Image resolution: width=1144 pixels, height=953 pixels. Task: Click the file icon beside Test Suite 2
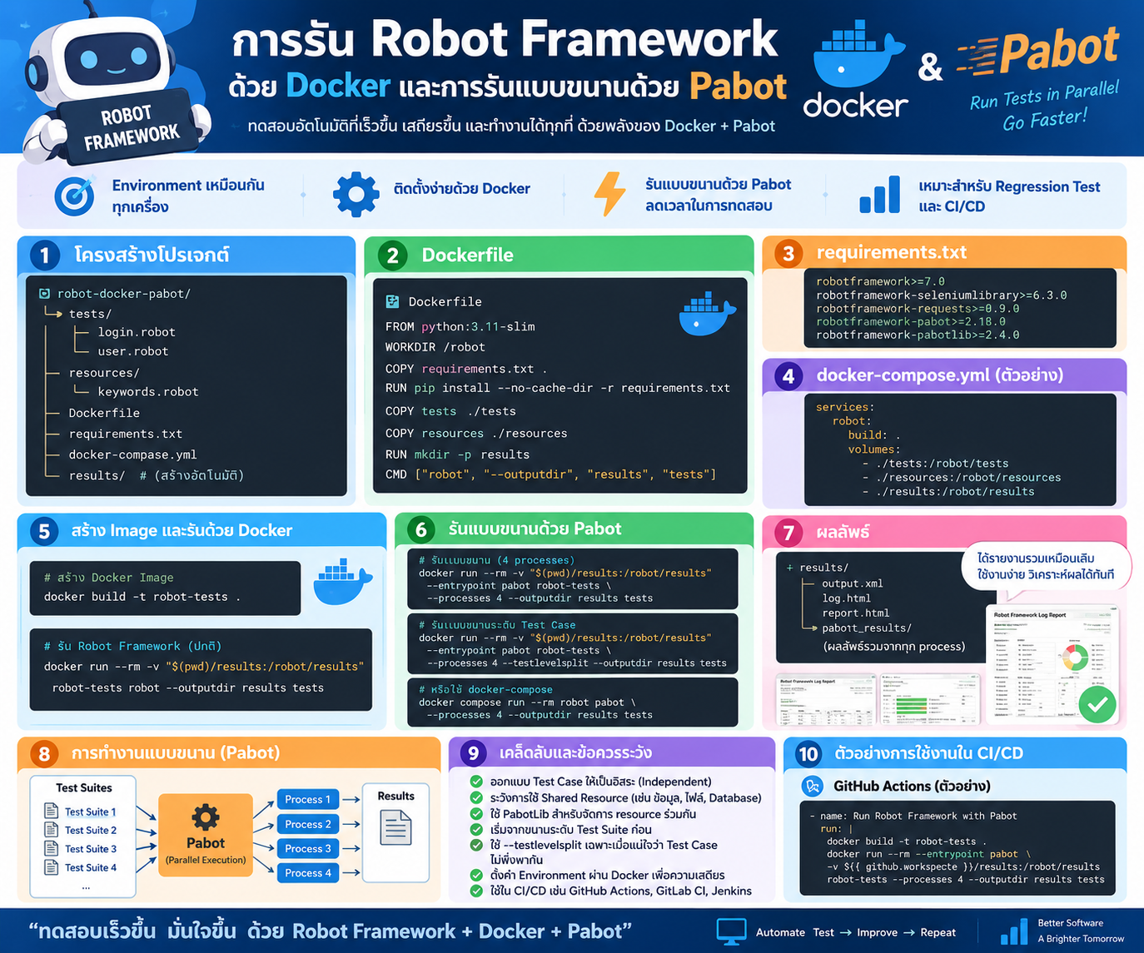(51, 830)
